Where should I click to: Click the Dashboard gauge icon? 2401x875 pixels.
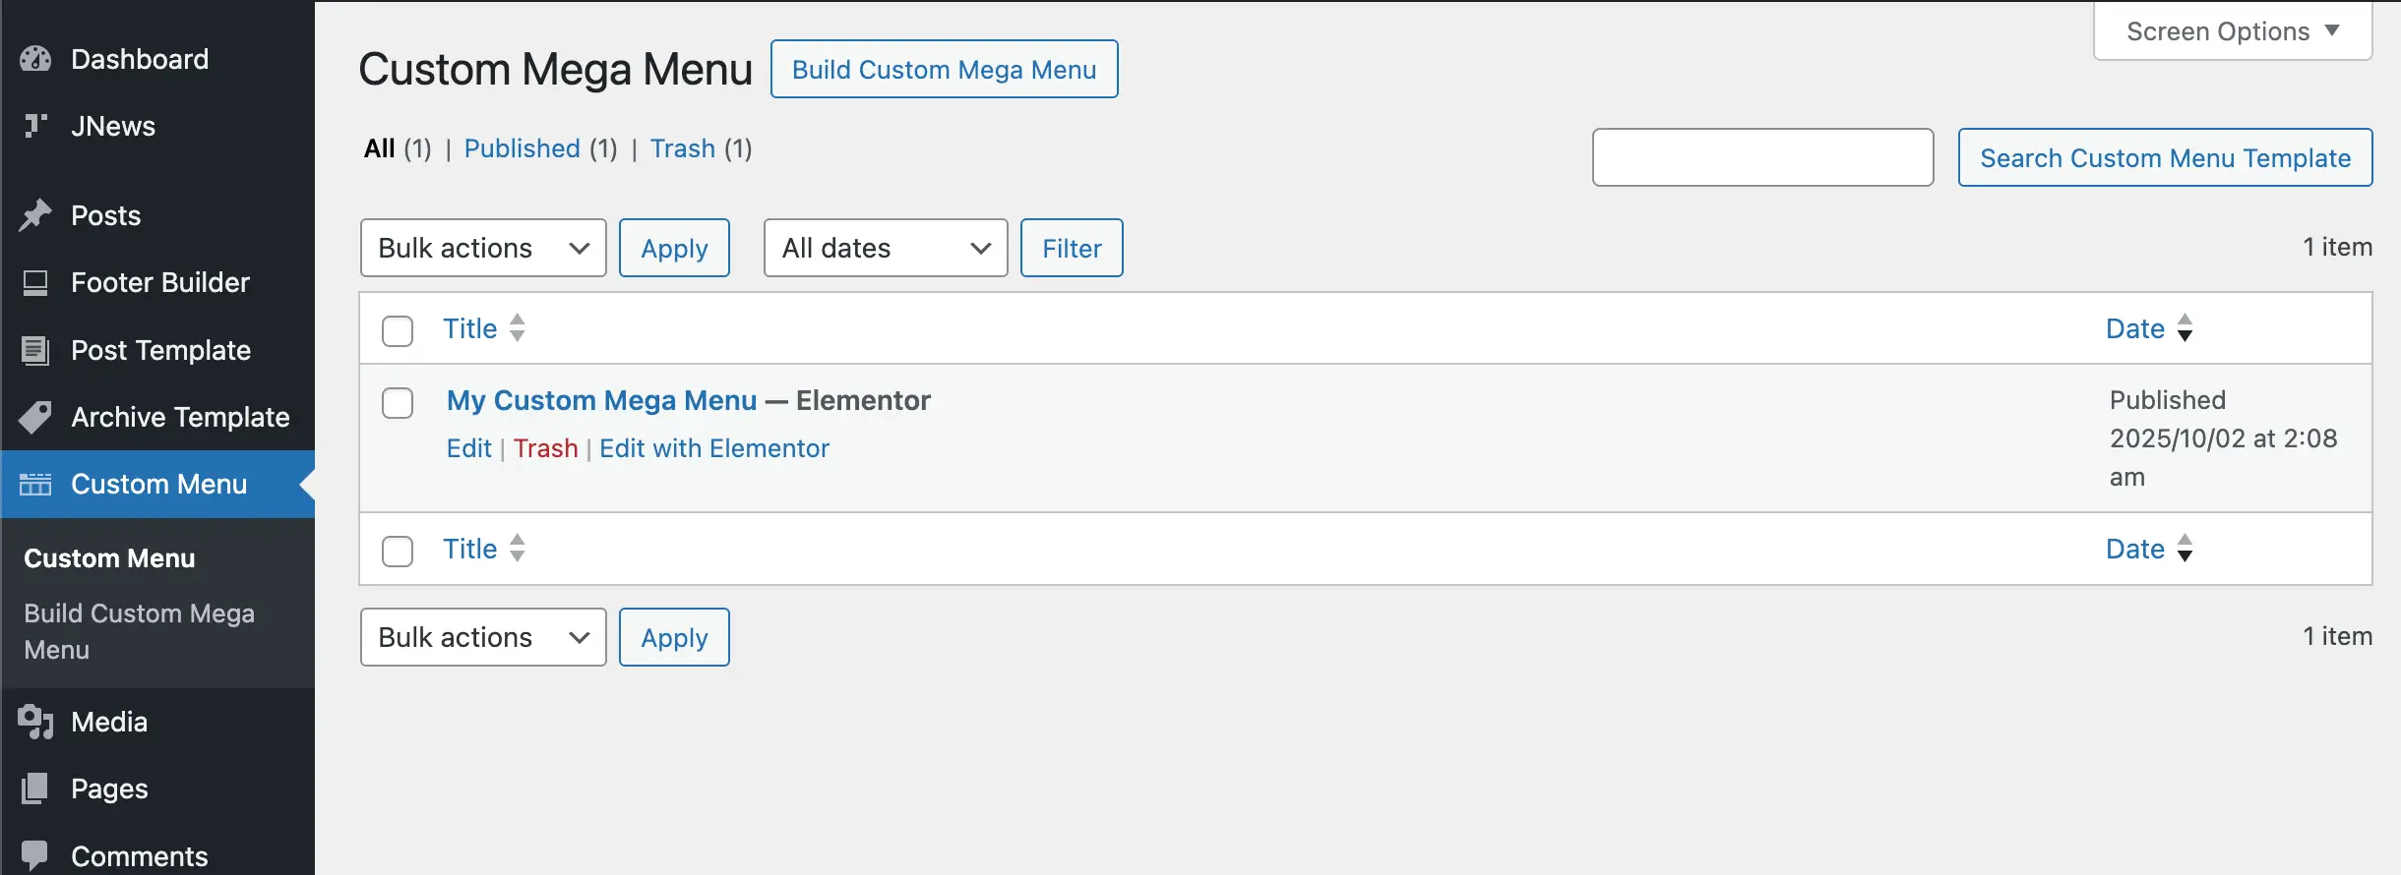tap(35, 59)
